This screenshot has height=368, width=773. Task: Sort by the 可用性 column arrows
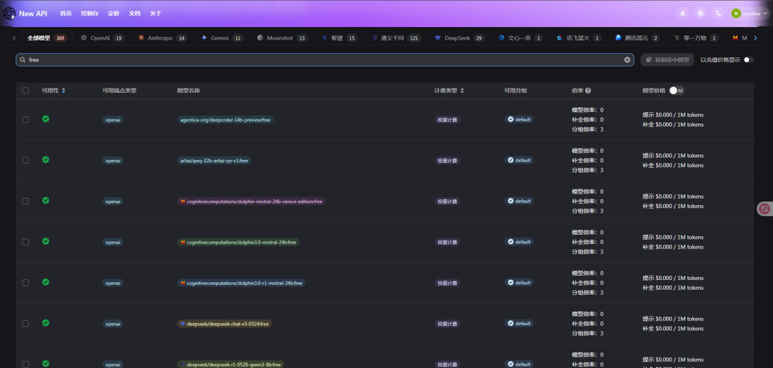pos(63,90)
